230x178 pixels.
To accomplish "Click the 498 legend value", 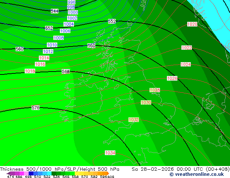I will (28, 177).
